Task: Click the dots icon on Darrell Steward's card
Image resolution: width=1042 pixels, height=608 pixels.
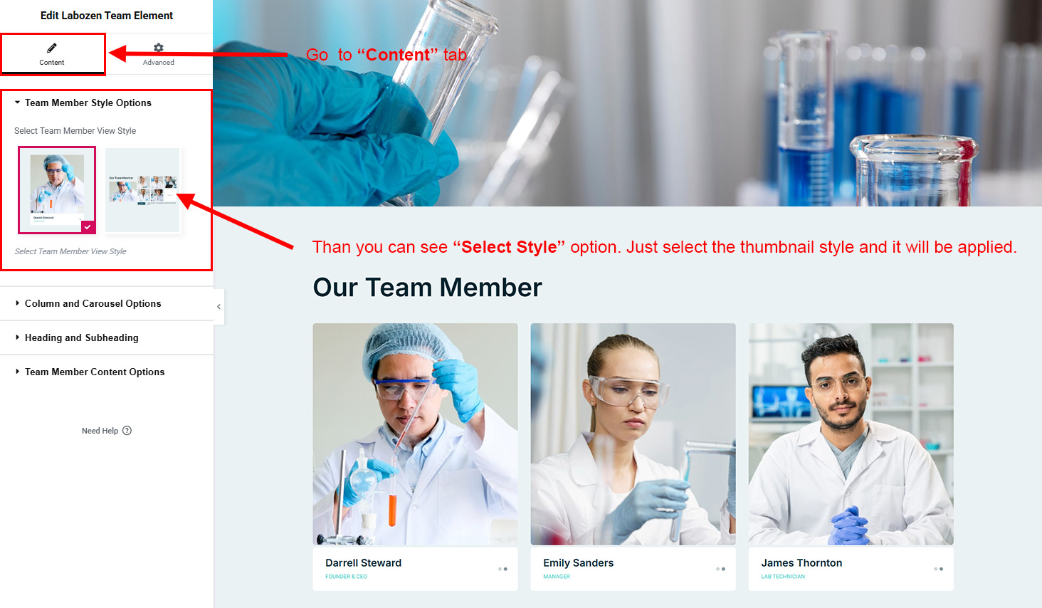Action: click(502, 569)
